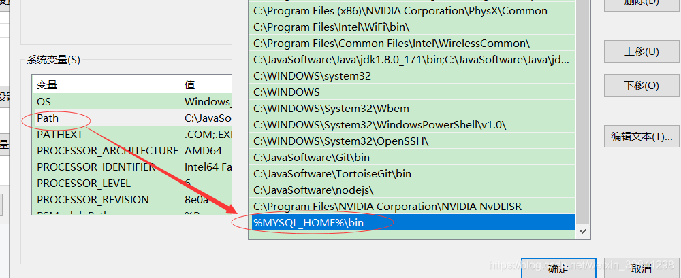Select the PROCESSOR_LEVEL variable row
681x278 pixels.
coord(132,183)
